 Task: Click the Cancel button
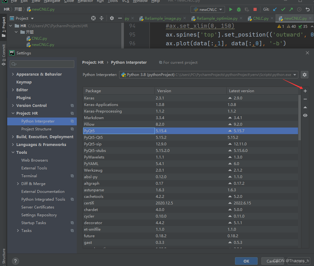click(273, 261)
